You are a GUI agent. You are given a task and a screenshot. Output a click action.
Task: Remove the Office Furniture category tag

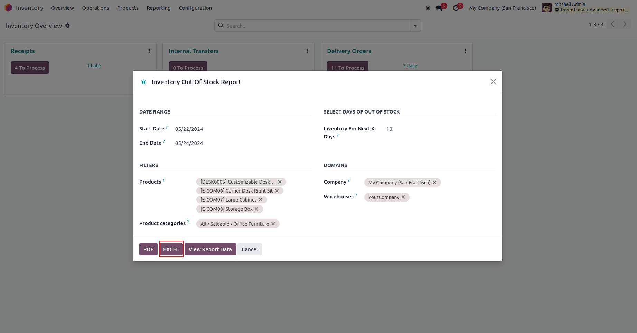point(273,224)
